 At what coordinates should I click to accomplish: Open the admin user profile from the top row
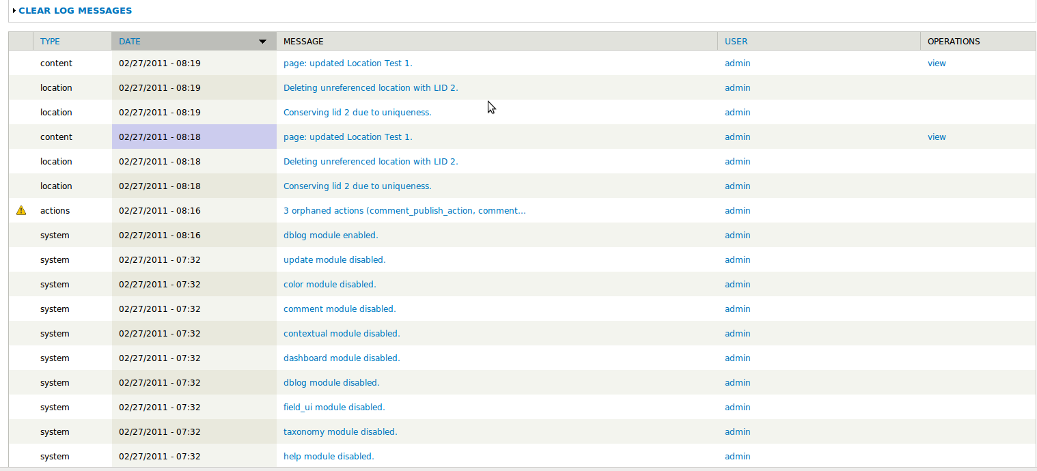(x=737, y=63)
